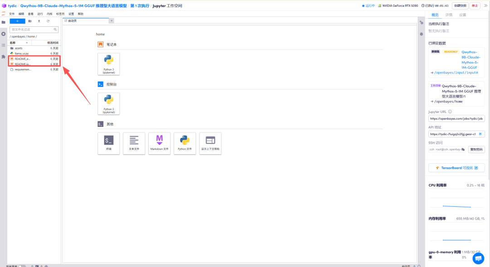The width and height of the screenshot is (490, 267).
Task: Open the 第 1 次执行 breadcrumb link
Action: click(140, 5)
